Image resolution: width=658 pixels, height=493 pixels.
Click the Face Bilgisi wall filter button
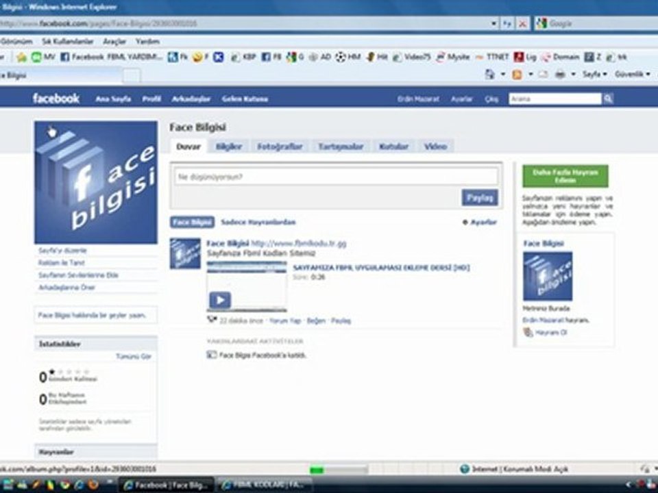192,222
